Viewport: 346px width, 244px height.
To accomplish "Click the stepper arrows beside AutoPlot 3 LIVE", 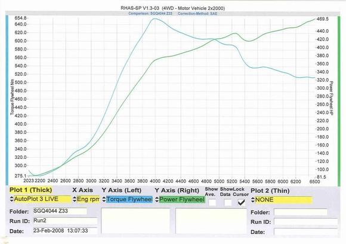I will click(x=12, y=199).
